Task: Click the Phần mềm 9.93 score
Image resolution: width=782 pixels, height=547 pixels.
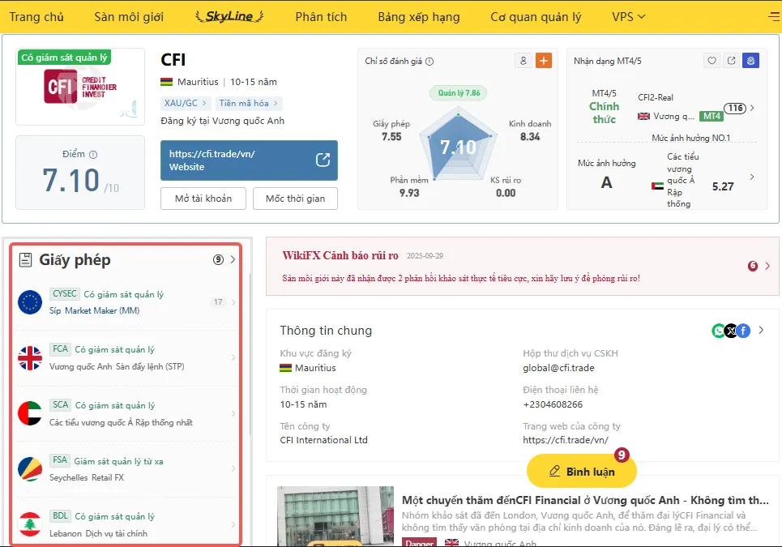Action: (x=409, y=187)
